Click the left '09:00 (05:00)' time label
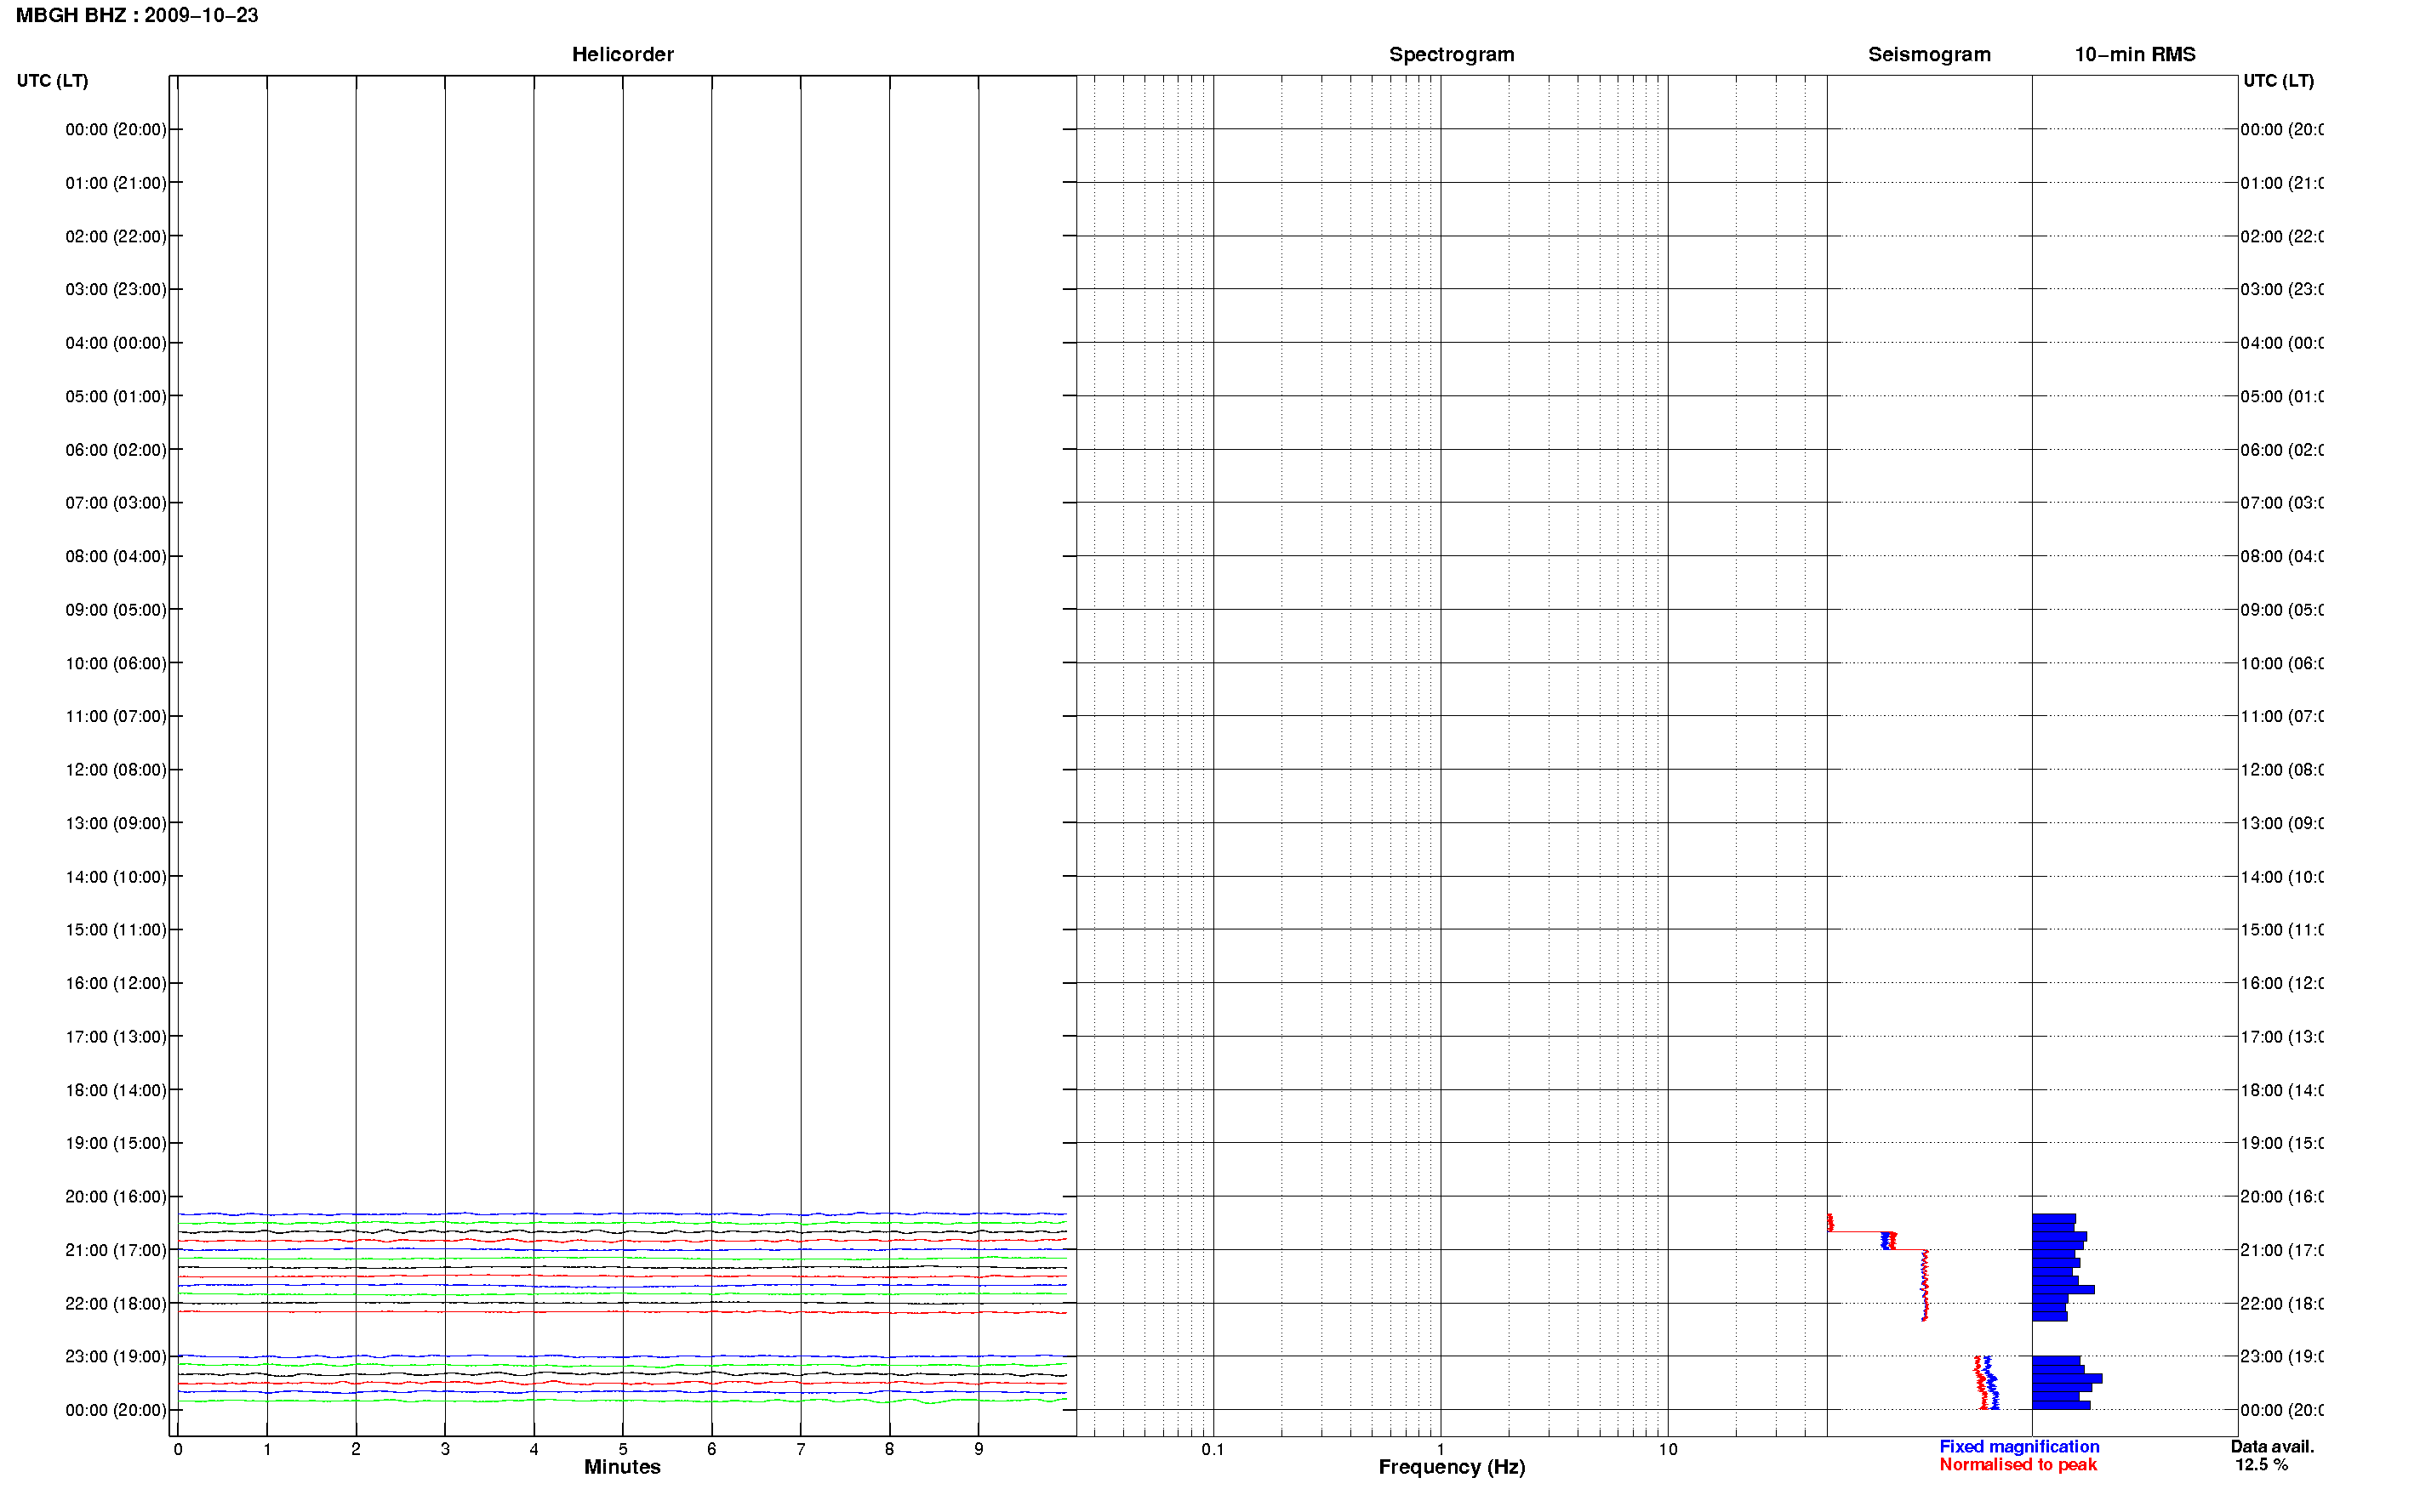The image size is (2420, 1512). point(116,610)
